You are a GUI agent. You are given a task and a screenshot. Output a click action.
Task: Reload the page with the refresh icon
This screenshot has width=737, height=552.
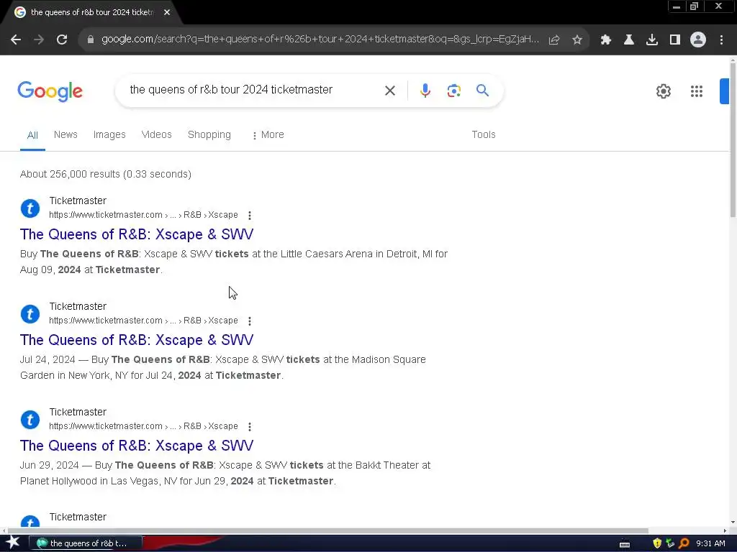(62, 40)
